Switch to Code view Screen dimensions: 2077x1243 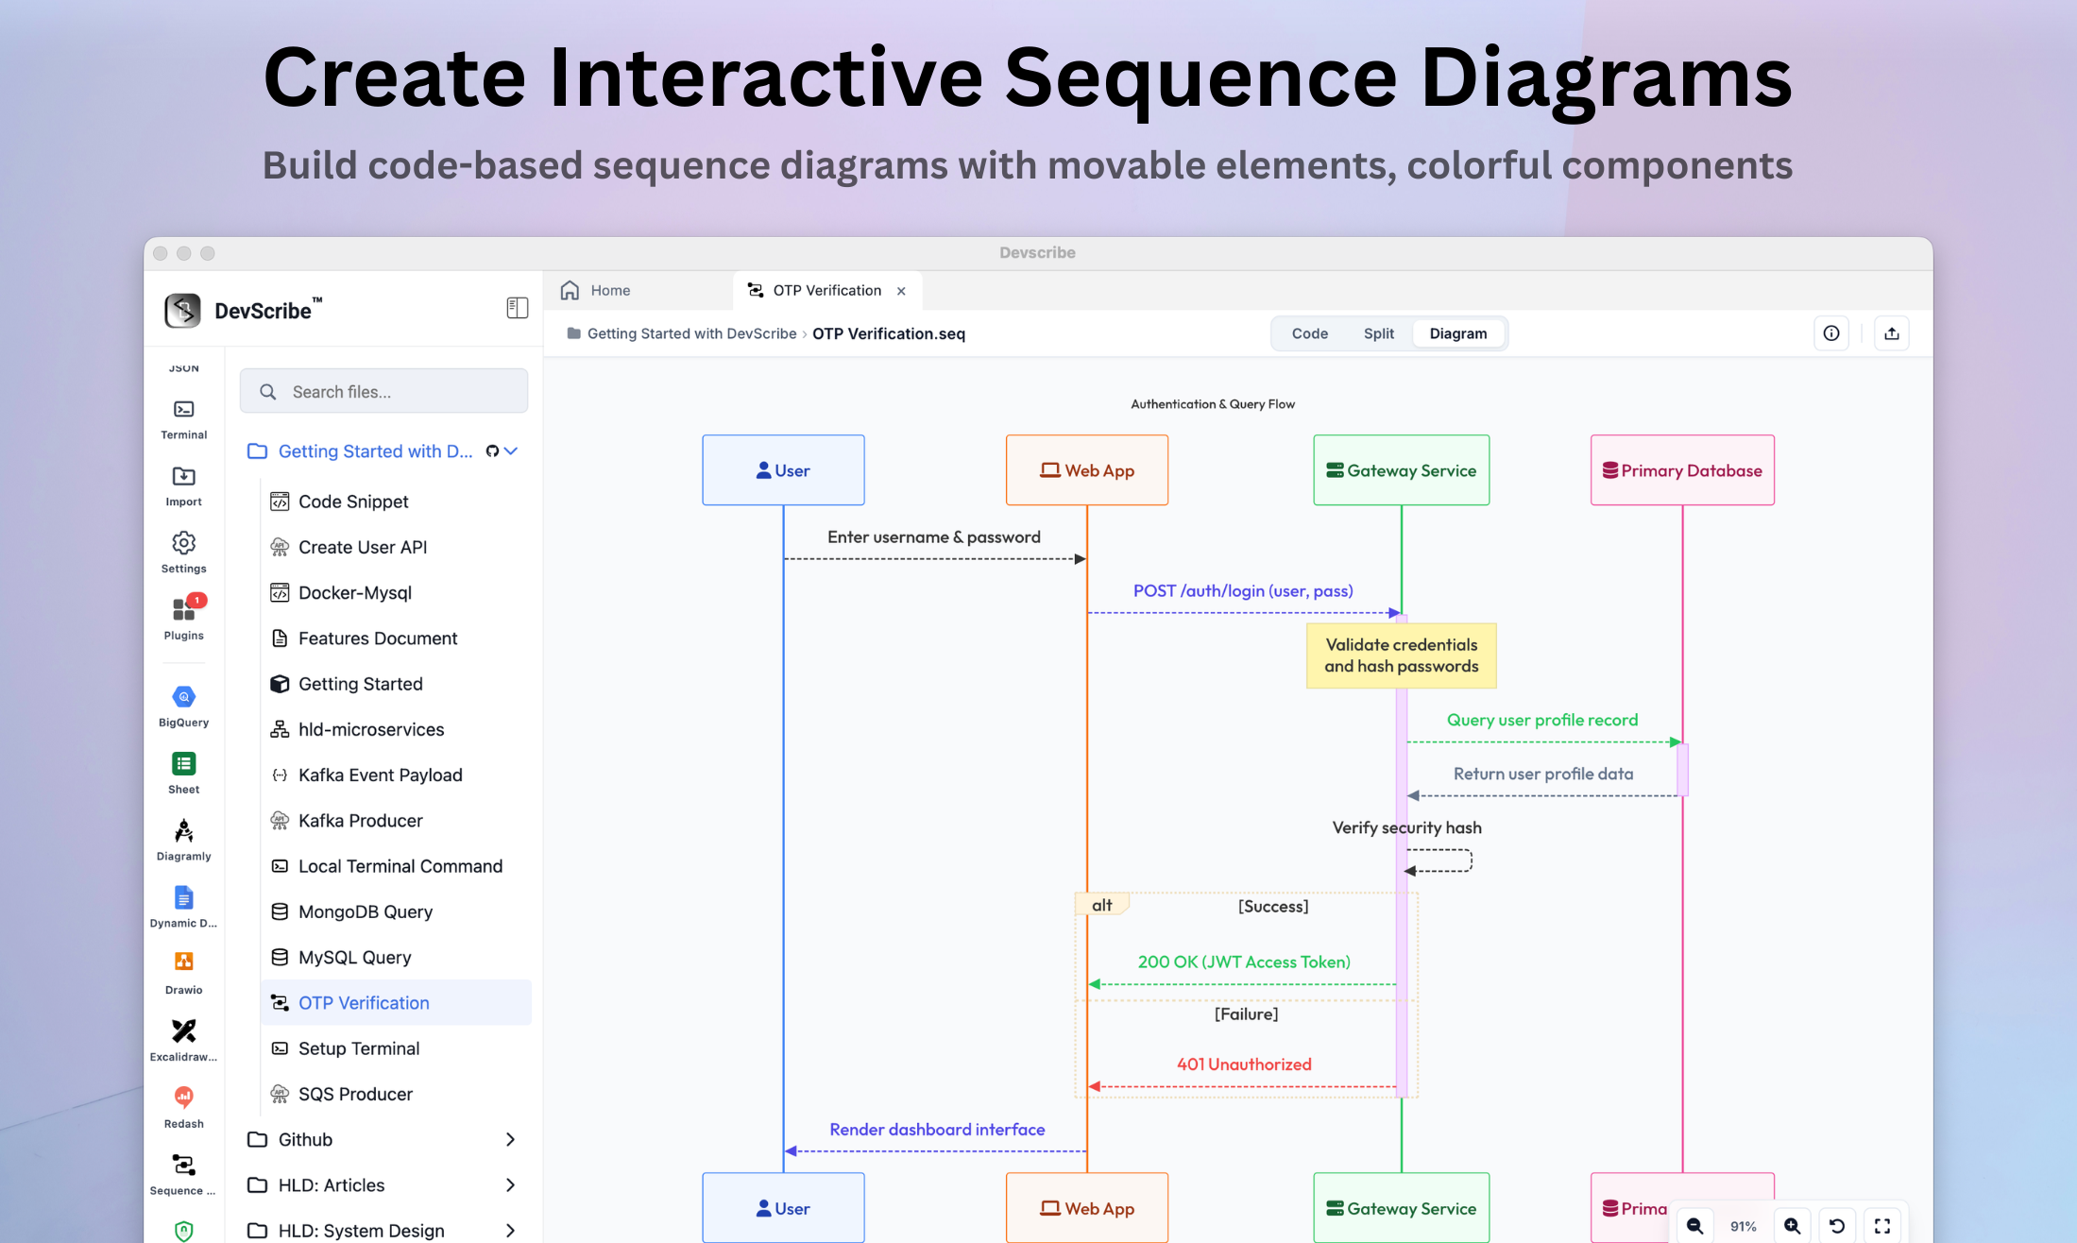click(1309, 333)
